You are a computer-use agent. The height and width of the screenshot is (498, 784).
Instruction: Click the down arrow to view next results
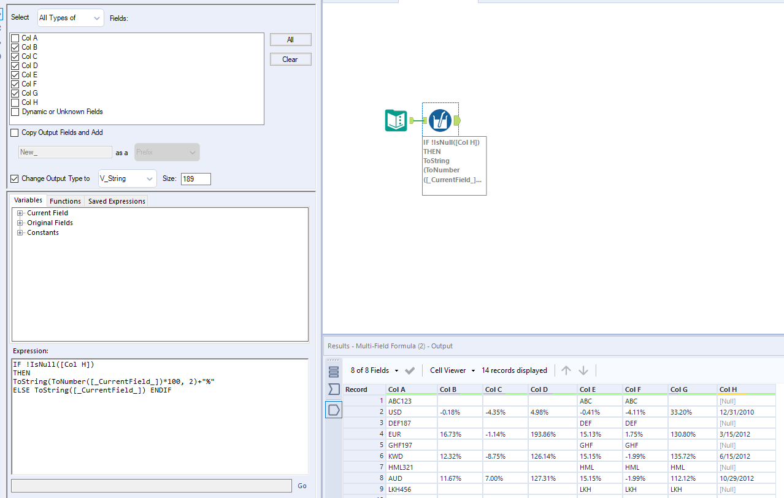(583, 370)
